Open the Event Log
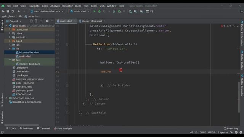The image size is (244, 137). click(231, 129)
